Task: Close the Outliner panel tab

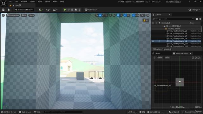Action: (170, 15)
